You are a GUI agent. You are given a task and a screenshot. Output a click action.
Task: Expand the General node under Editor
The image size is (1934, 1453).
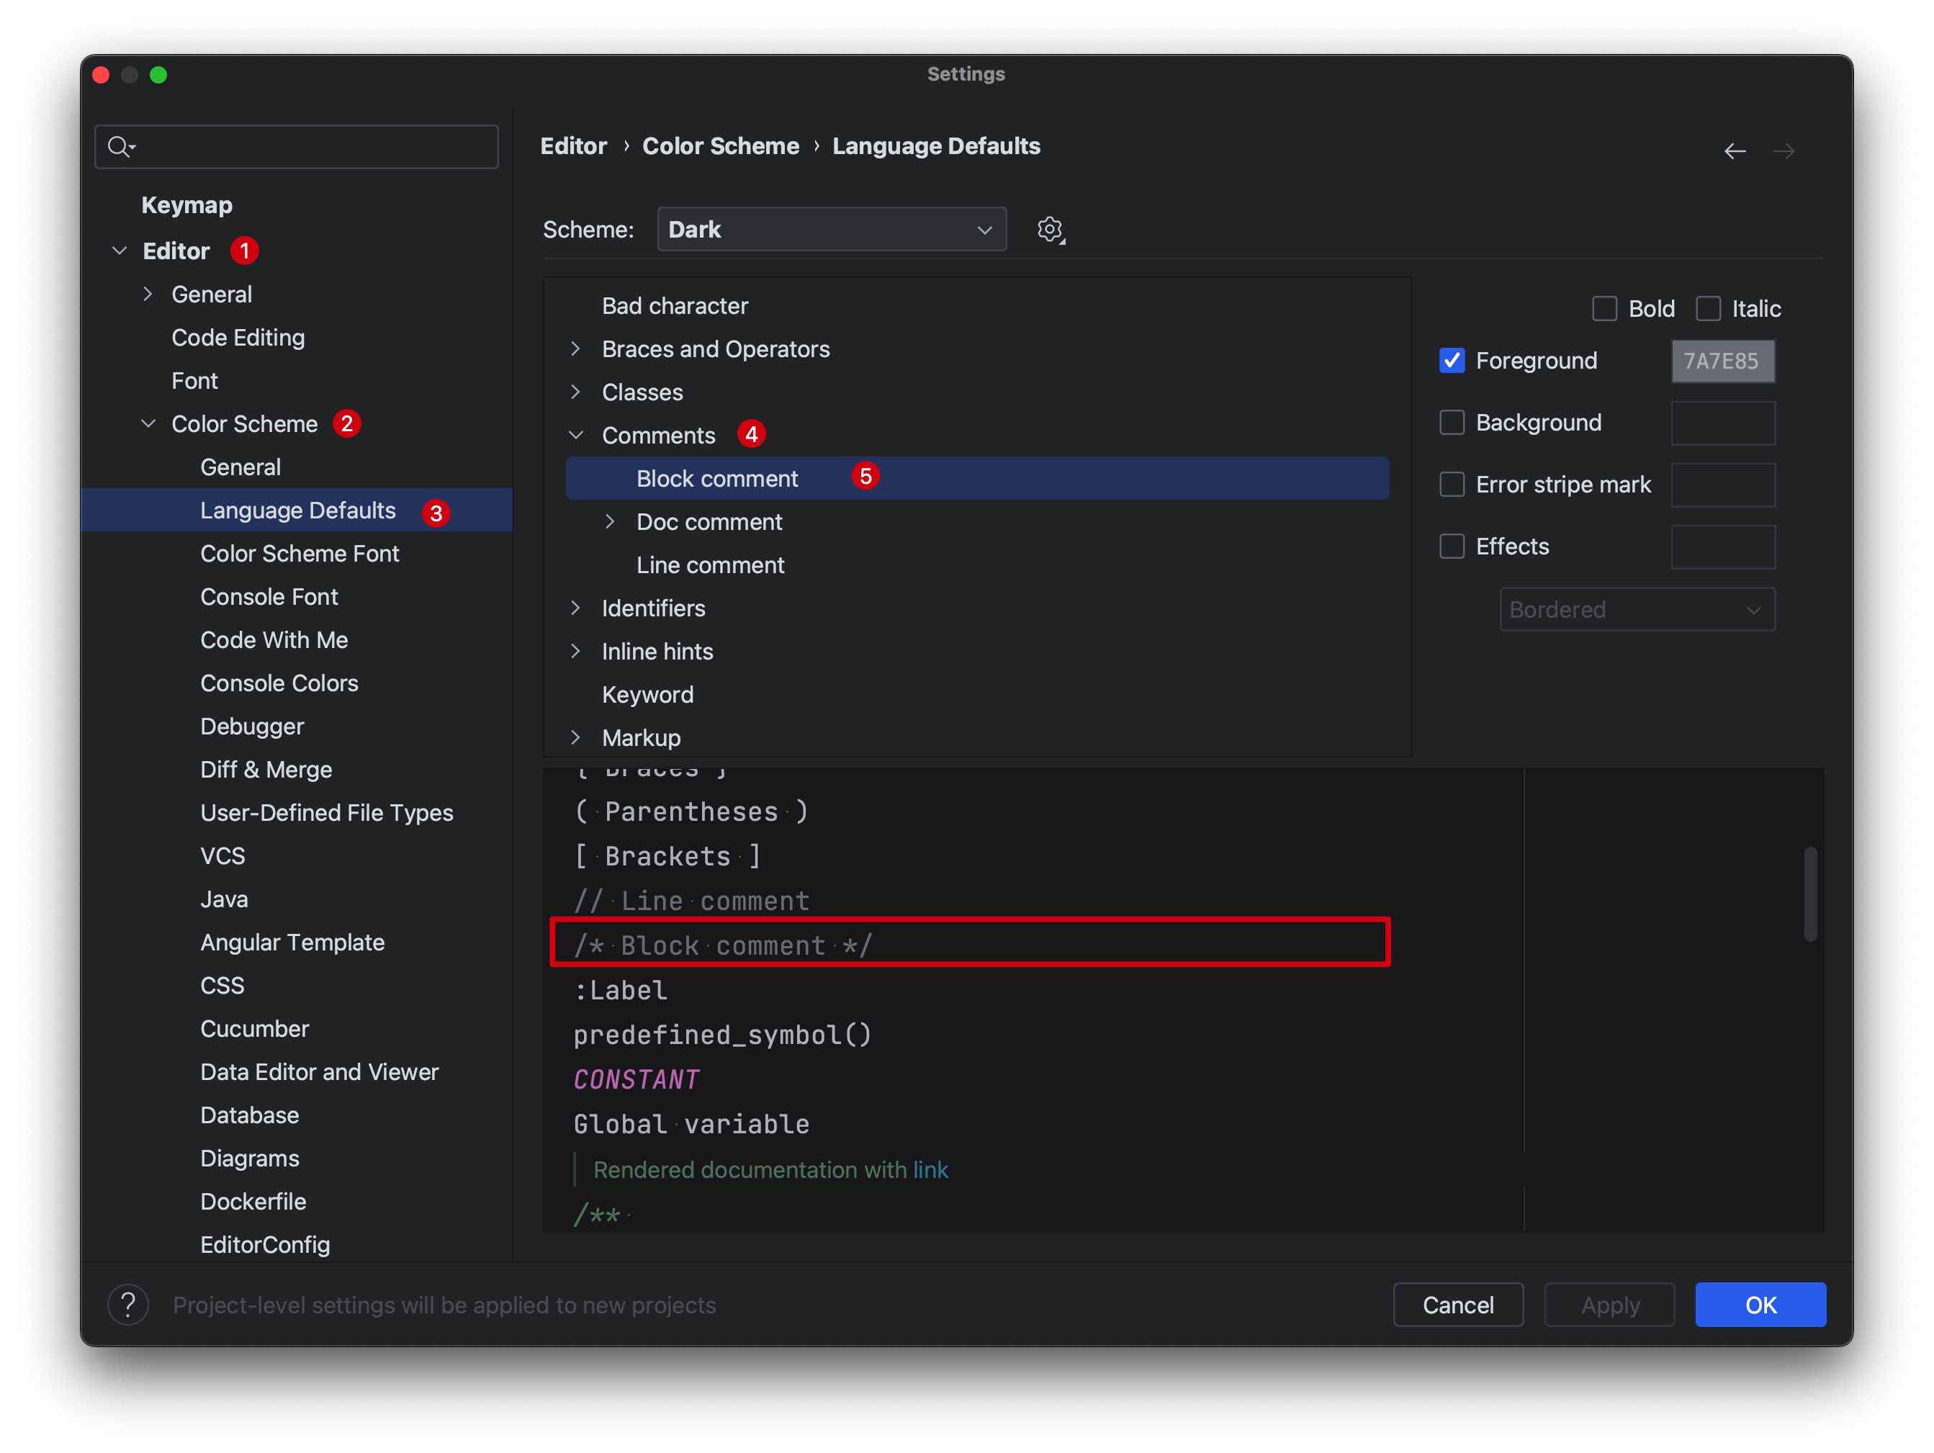click(x=148, y=294)
